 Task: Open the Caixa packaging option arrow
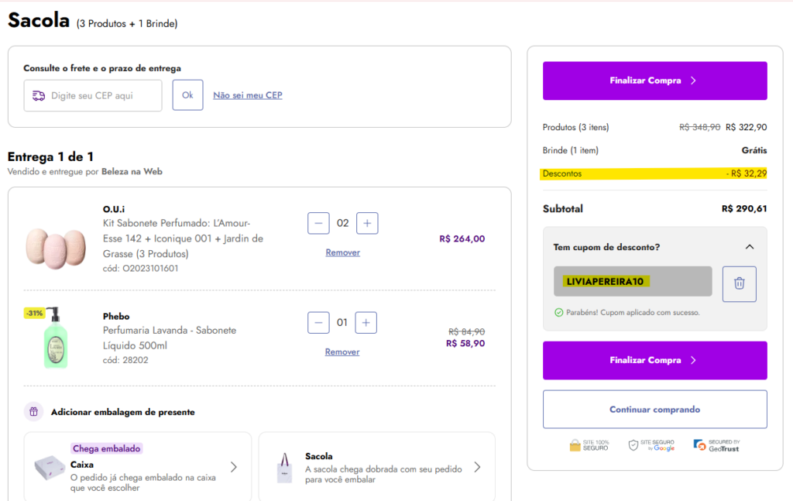pos(233,467)
